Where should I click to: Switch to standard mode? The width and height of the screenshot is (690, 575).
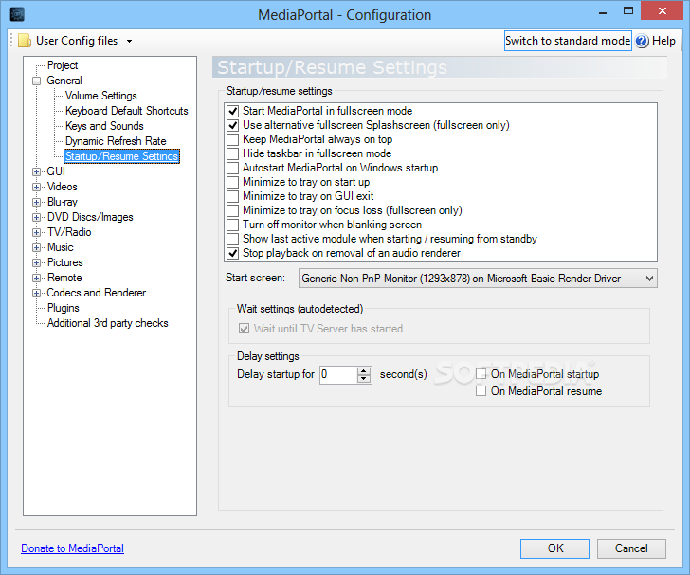coord(568,41)
